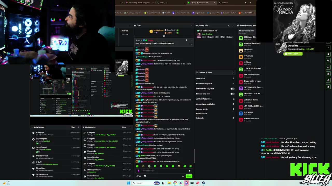Click the FREE BEARD OIL reward icon
The image size is (332, 186).
pos(241,88)
